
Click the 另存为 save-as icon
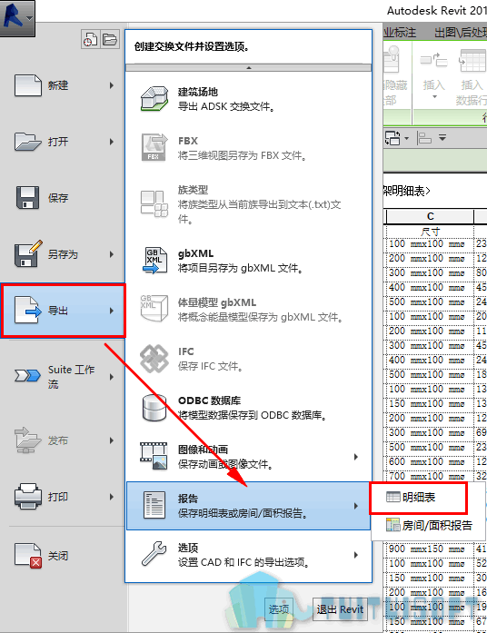point(28,254)
